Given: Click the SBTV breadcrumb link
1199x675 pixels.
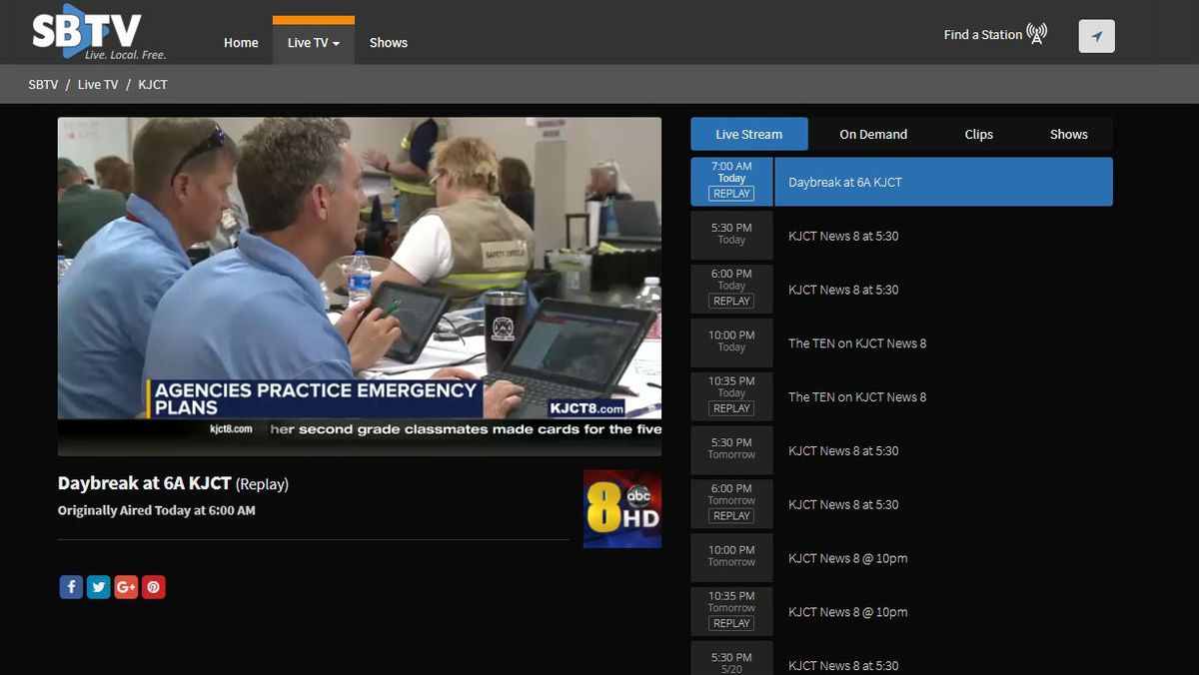Looking at the screenshot, I should [43, 84].
